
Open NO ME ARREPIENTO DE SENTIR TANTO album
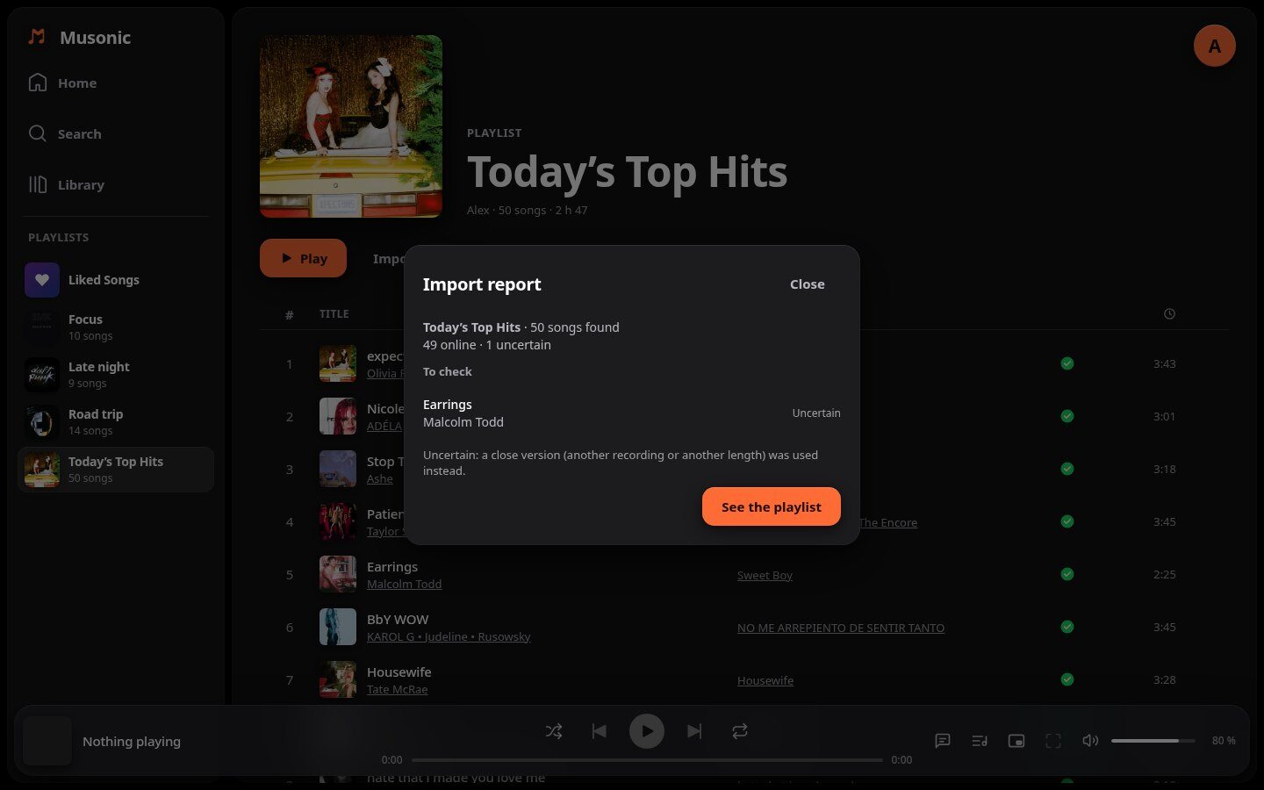(841, 628)
